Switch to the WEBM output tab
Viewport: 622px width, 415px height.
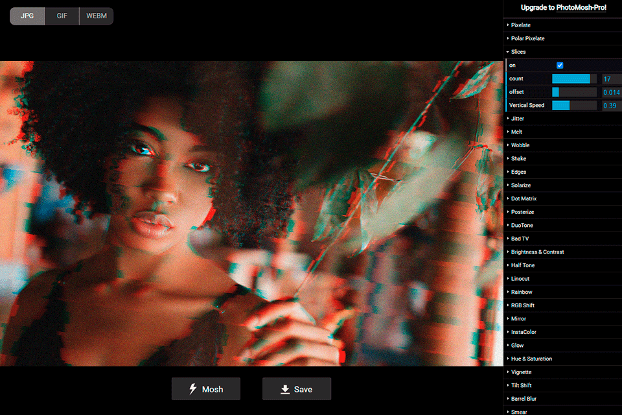[97, 16]
